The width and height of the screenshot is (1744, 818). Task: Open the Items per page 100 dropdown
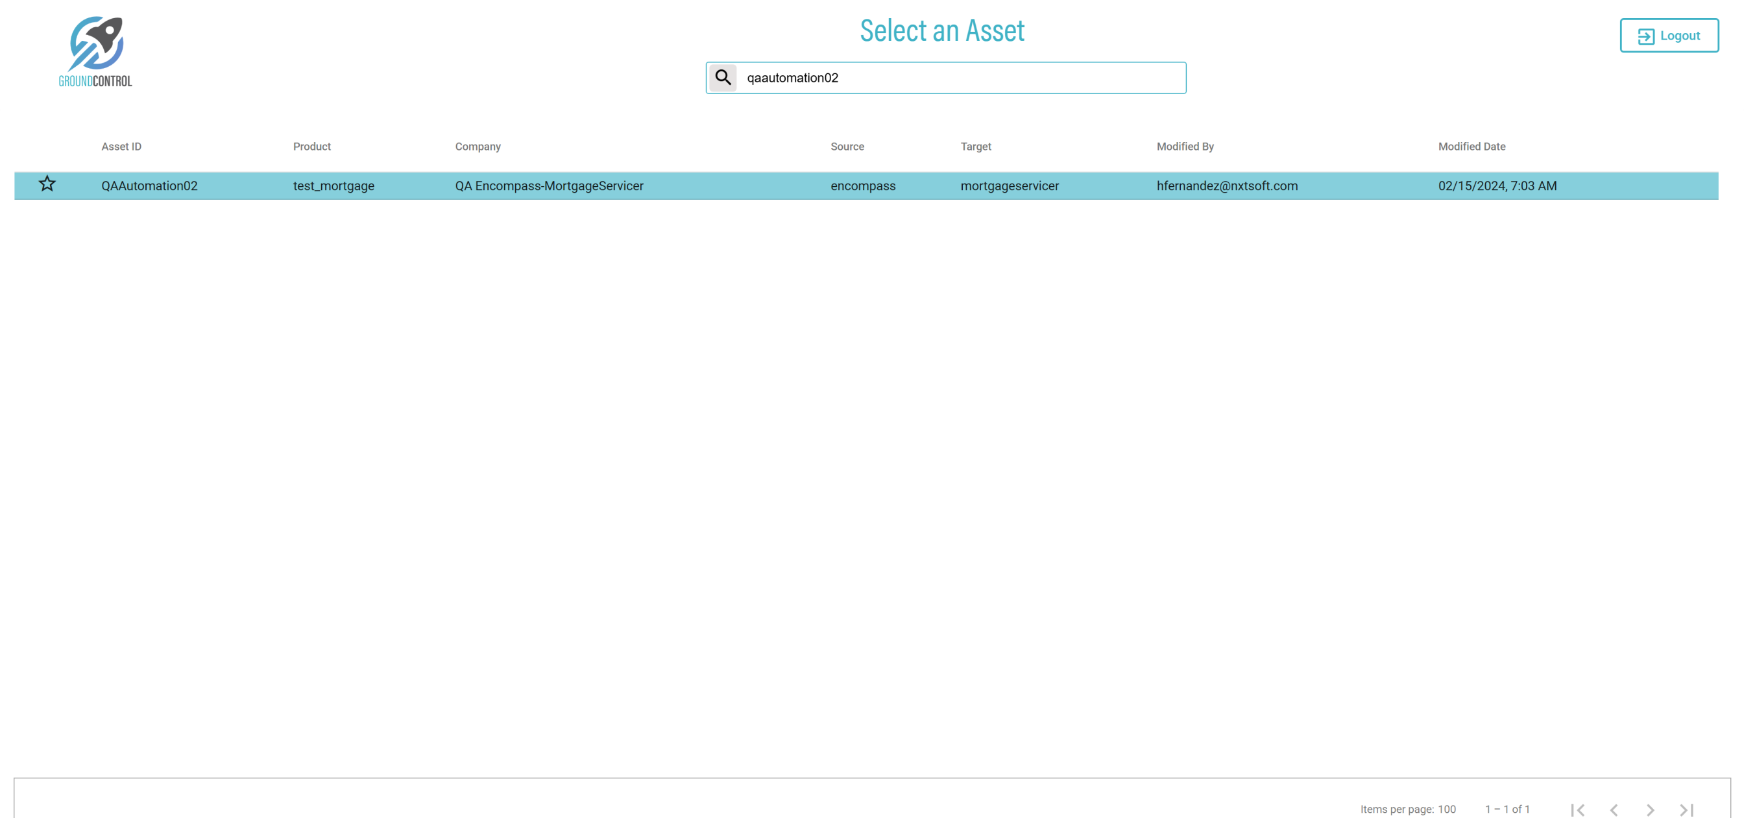1446,809
